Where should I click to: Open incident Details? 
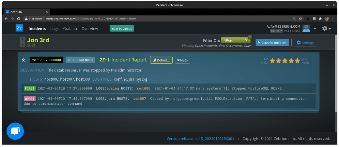(161, 60)
